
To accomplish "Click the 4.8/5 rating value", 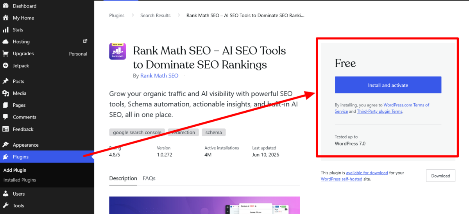I will (x=115, y=155).
